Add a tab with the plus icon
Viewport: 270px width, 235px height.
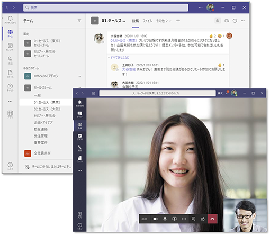tap(178, 21)
